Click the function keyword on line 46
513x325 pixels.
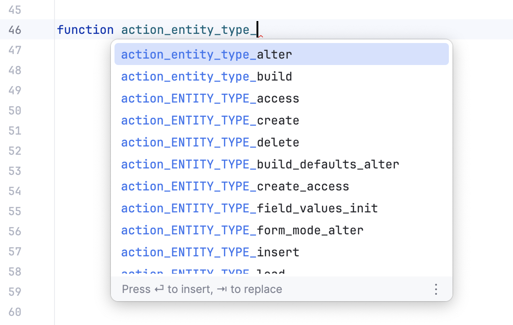(85, 29)
